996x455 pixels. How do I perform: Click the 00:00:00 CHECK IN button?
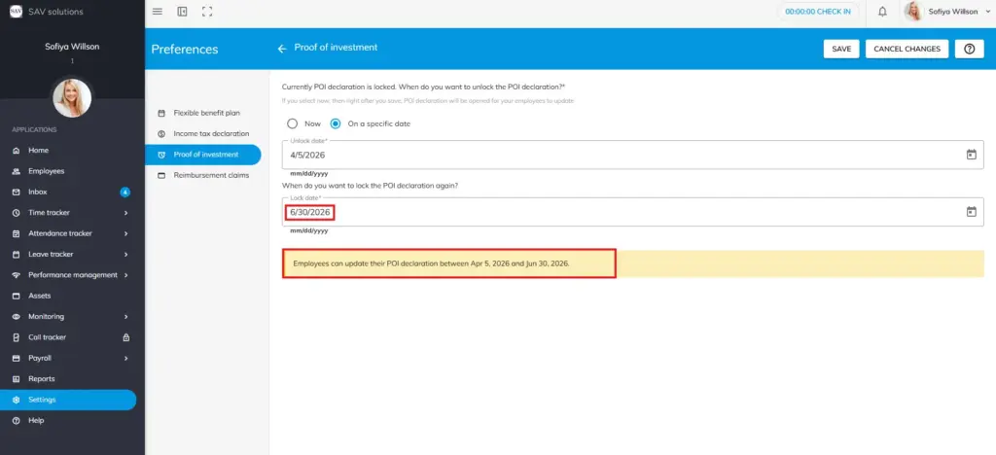[x=817, y=12]
